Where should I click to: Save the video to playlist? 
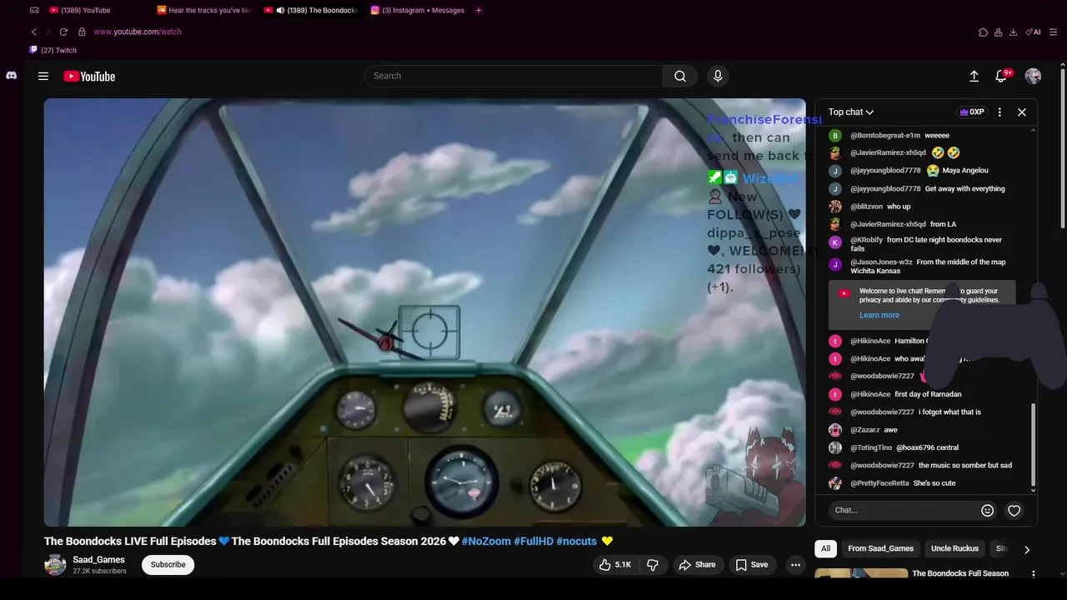point(752,564)
